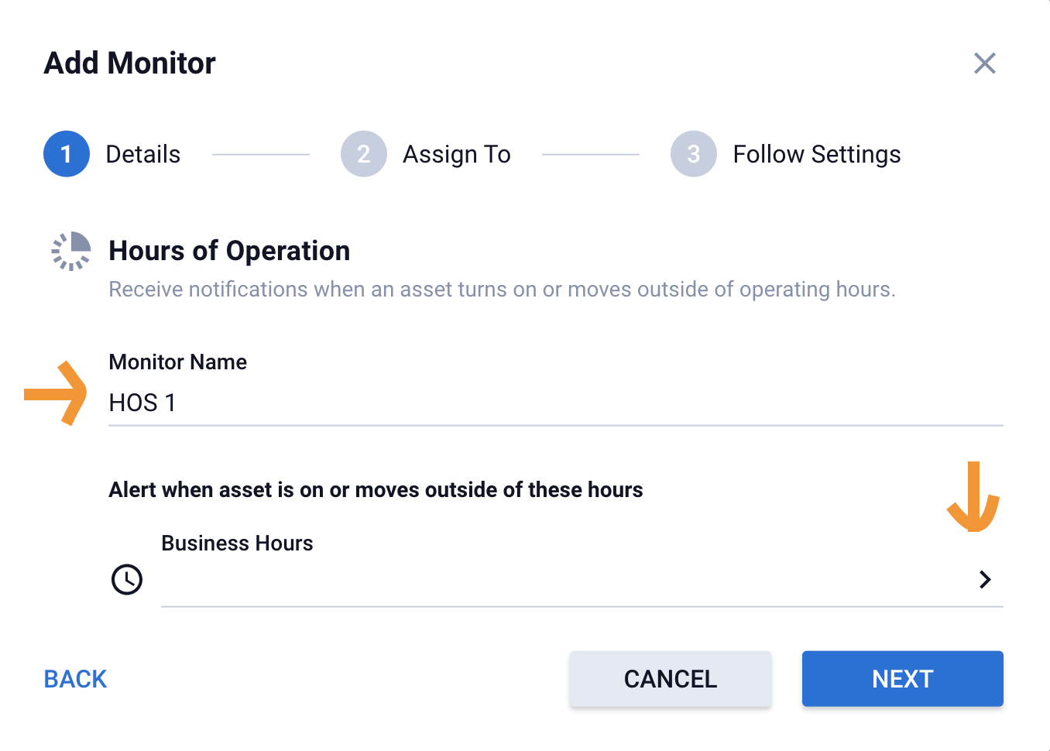
Task: Click the Business Hours label text
Action: coord(237,544)
